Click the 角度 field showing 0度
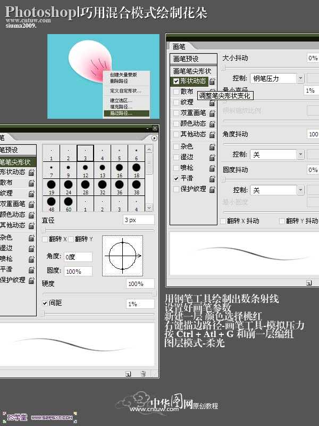 (78, 257)
